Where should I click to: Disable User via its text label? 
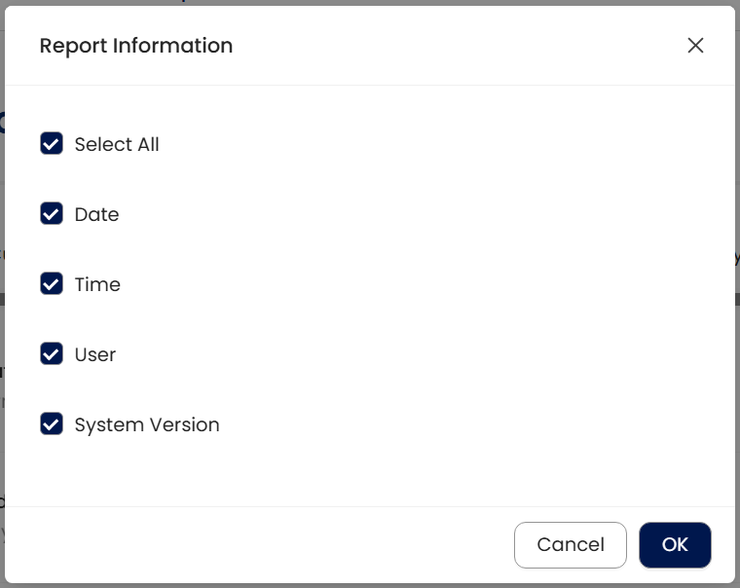click(95, 354)
